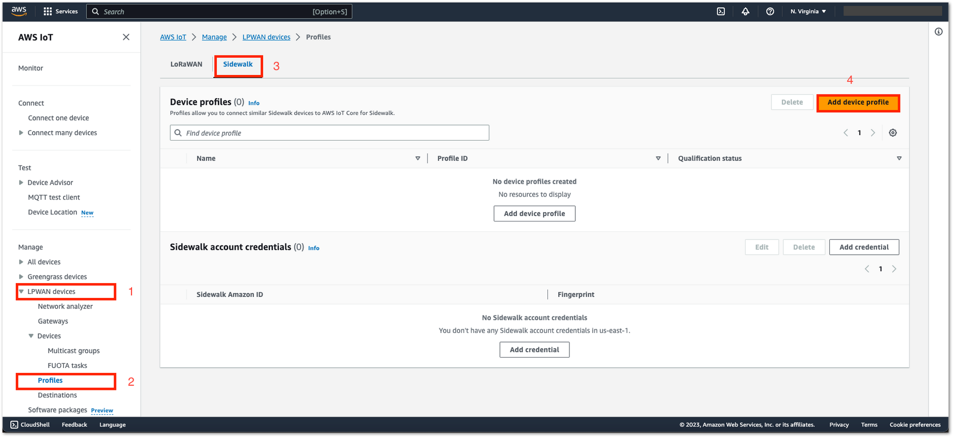Sort by Profile ID column arrow
Image resolution: width=953 pixels, height=437 pixels.
click(658, 158)
